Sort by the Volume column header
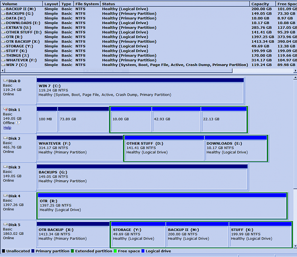The image size is (297, 257). 21,4
